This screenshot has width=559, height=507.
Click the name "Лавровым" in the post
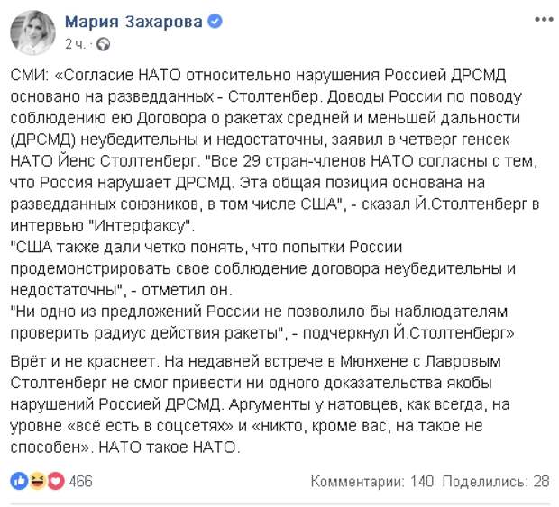pyautogui.click(x=463, y=361)
